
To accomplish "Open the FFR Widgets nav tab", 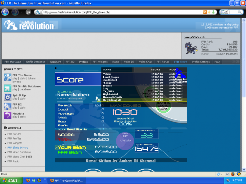I will [x=100, y=62].
